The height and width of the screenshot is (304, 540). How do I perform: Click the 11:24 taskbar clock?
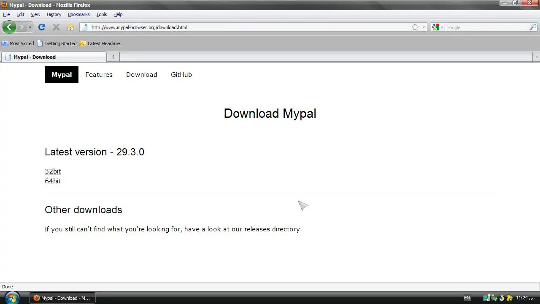coord(525,298)
